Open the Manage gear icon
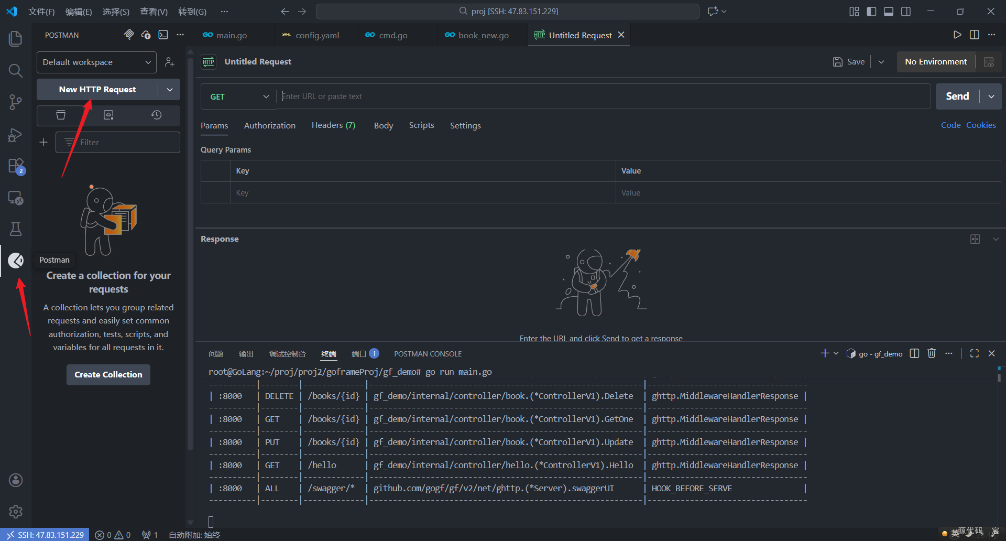The image size is (1006, 541). coord(16,511)
